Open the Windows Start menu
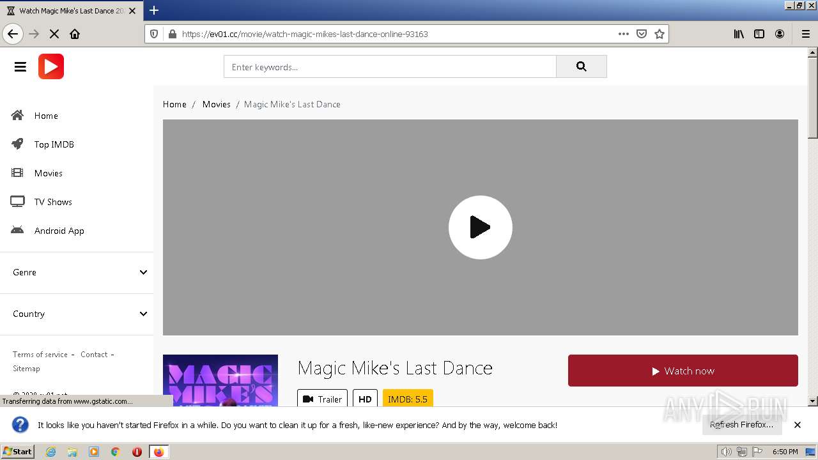The height and width of the screenshot is (460, 818). (x=18, y=452)
